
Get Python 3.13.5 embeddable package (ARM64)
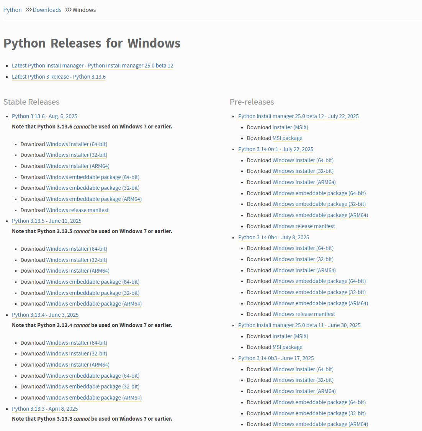(94, 304)
